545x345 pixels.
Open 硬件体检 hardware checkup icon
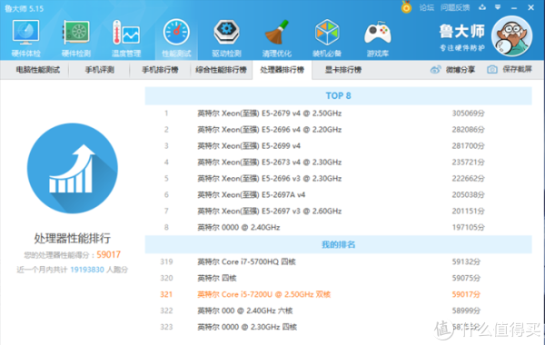click(25, 38)
